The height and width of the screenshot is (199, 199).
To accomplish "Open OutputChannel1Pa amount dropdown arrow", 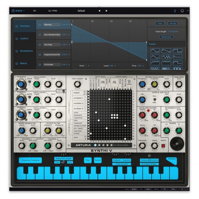I will click(x=69, y=55).
